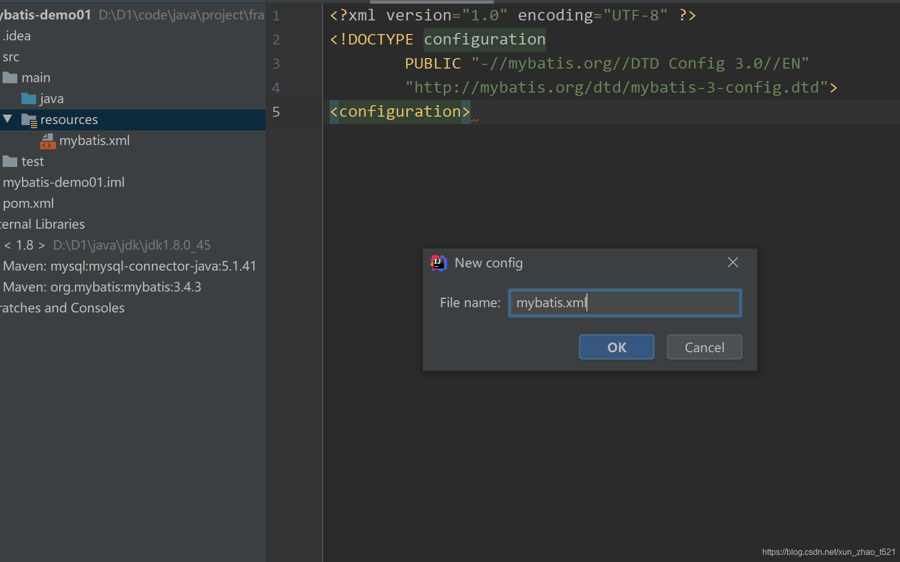Select the mybatis-demo01.iml file

[64, 182]
